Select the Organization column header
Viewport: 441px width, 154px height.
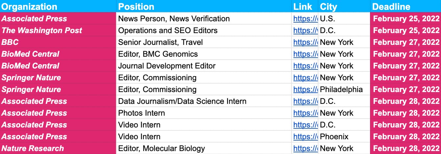30,7
